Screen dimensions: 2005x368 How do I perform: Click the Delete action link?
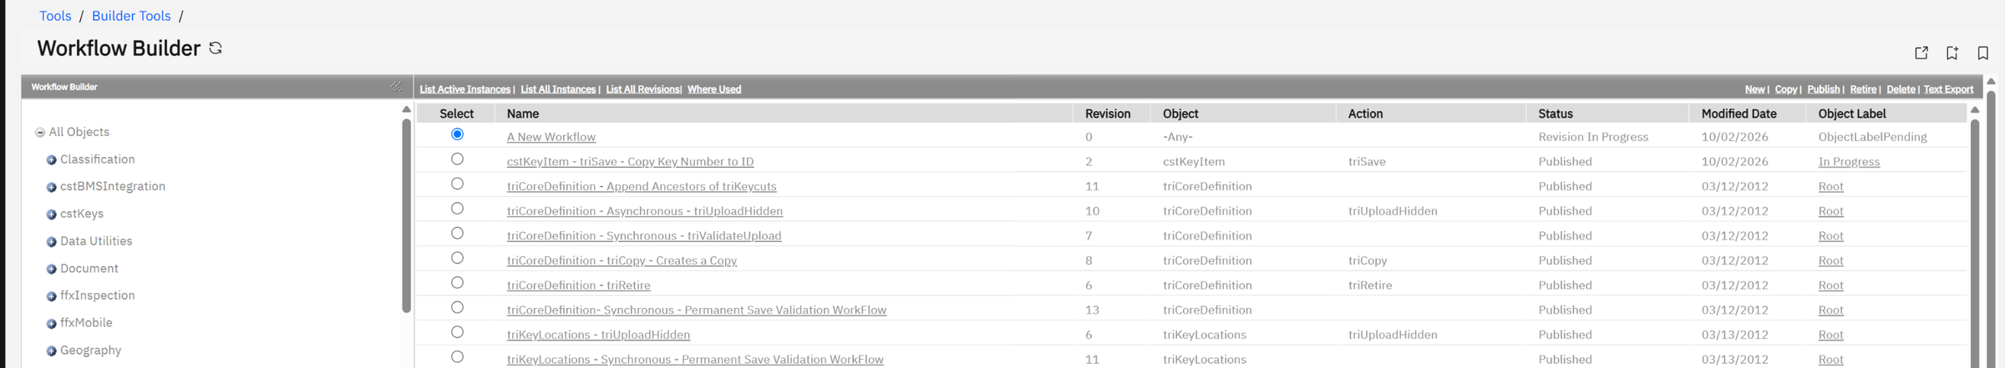(x=1901, y=89)
